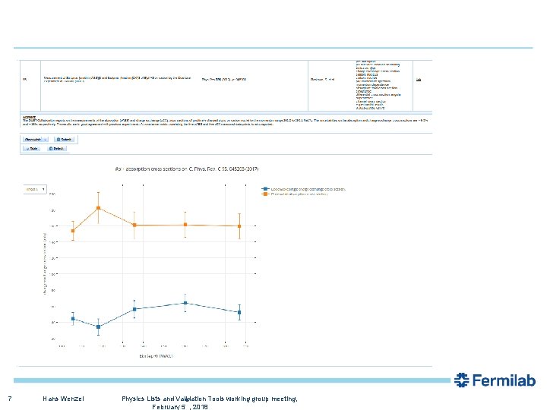
Task: Click the Select button beside Observable
Action: [64, 140]
